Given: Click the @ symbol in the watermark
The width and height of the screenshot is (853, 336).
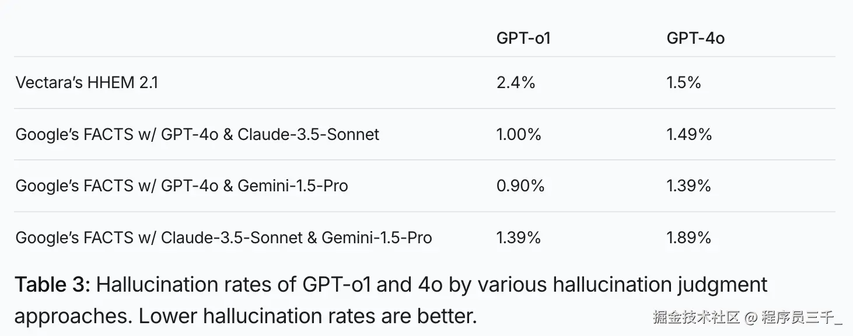Looking at the screenshot, I should point(751,317).
